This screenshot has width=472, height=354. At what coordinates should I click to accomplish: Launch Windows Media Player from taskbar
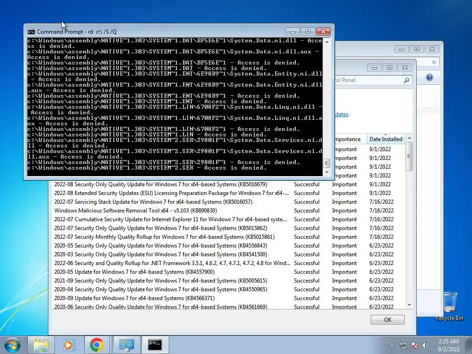69,345
